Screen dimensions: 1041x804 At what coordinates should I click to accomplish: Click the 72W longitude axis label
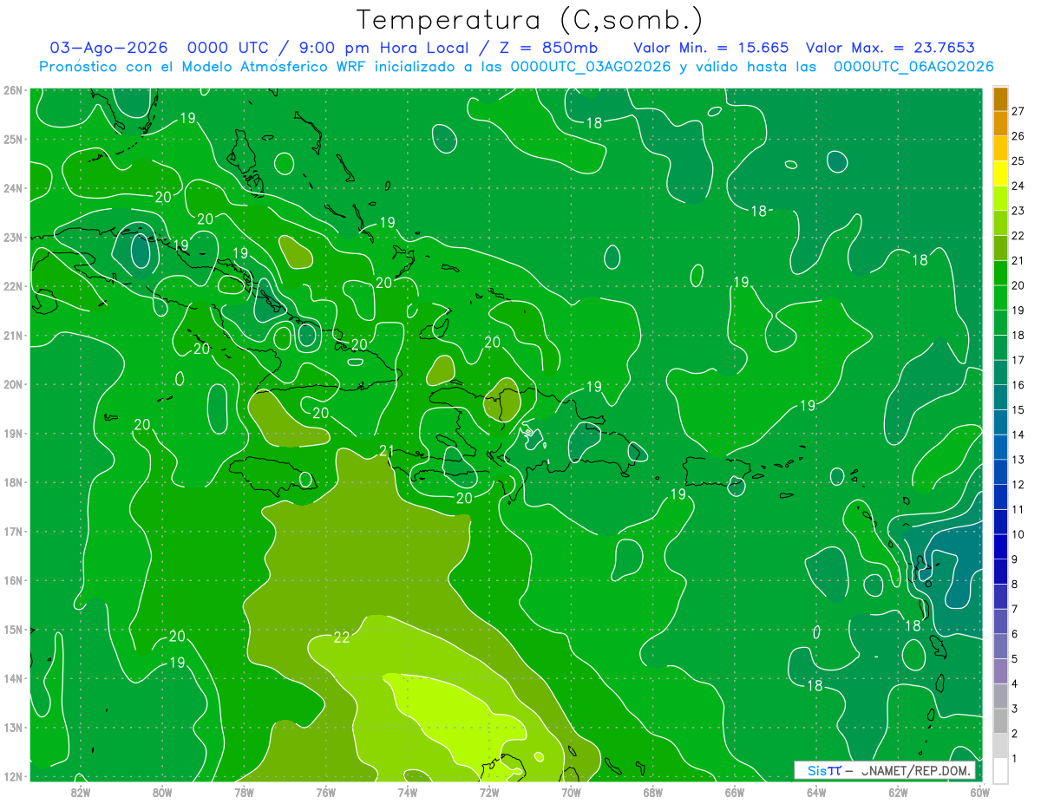pyautogui.click(x=489, y=792)
